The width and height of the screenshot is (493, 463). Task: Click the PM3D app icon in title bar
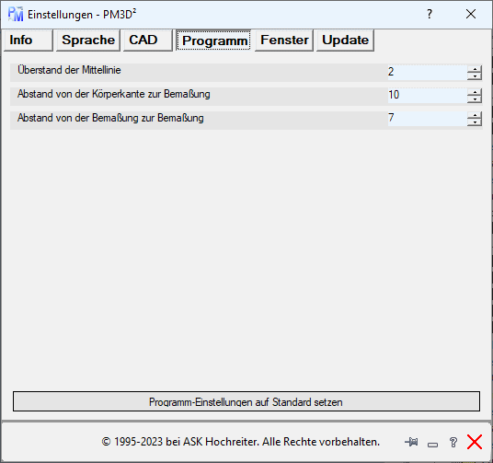[16, 14]
